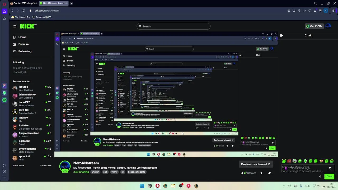This screenshot has width=338, height=190.
Task: Click the pgldota2 channel avatar
Action: pyautogui.click(x=15, y=142)
